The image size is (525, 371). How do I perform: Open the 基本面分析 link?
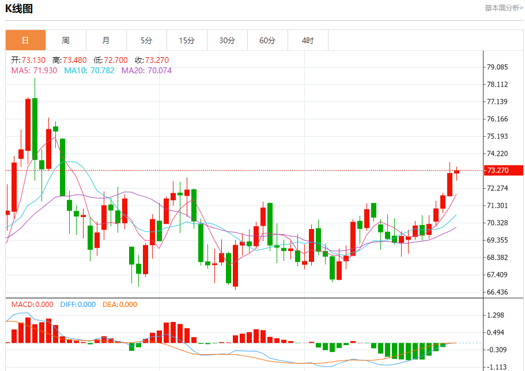click(504, 8)
